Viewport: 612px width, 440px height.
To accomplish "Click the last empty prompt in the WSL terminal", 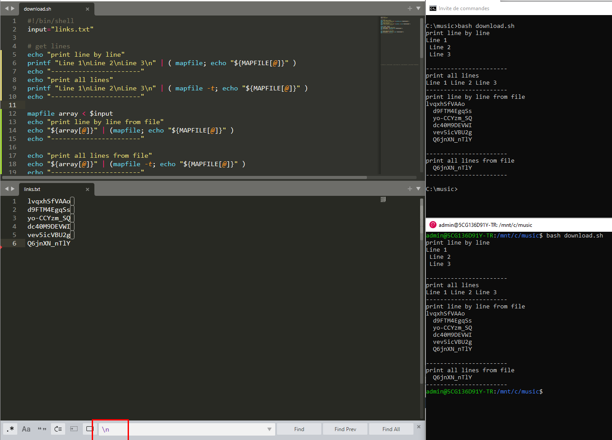I will 484,392.
